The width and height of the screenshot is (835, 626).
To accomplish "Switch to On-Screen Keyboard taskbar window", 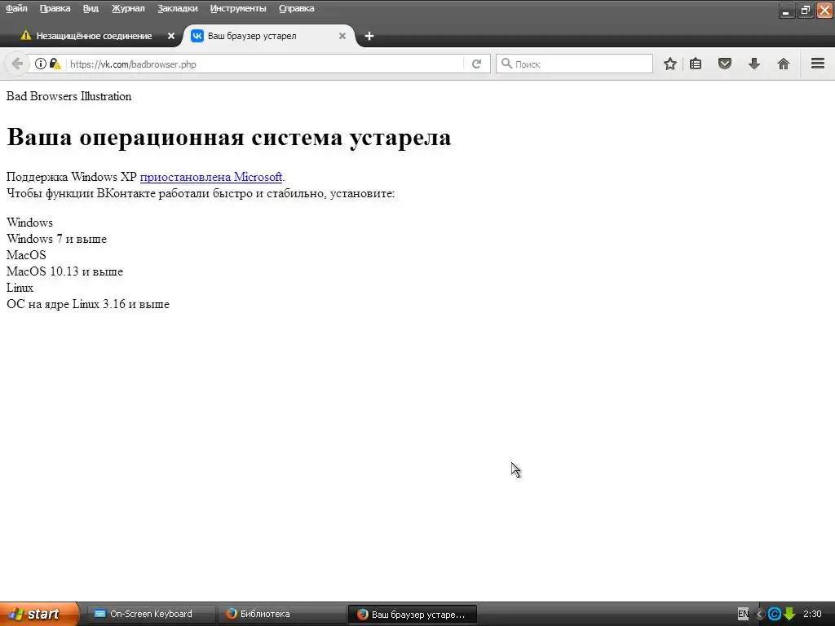I will point(151,614).
